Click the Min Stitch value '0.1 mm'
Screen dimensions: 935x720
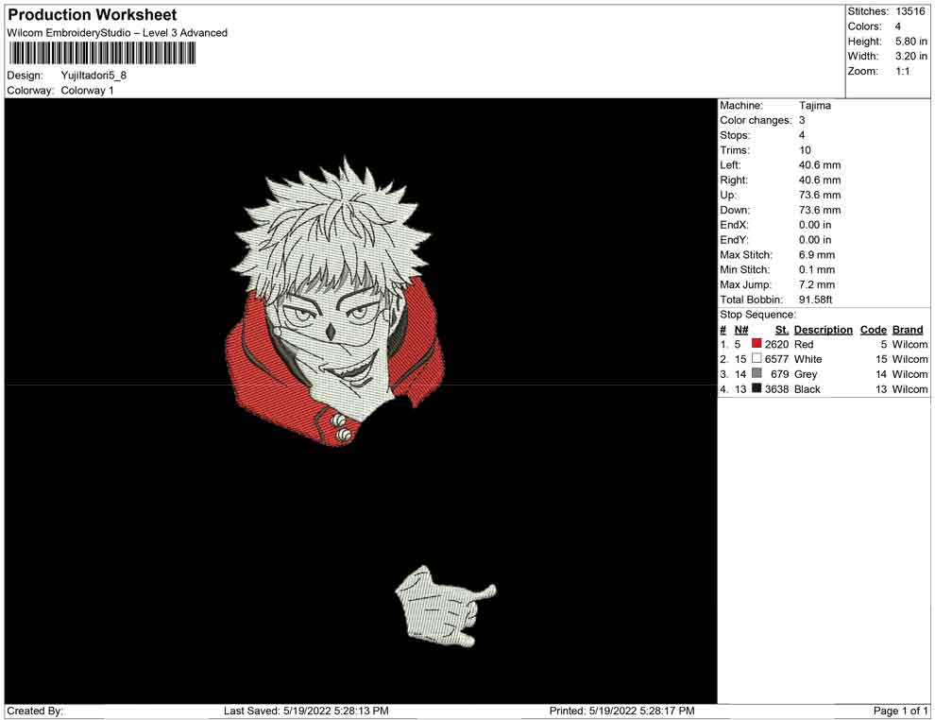pyautogui.click(x=817, y=269)
